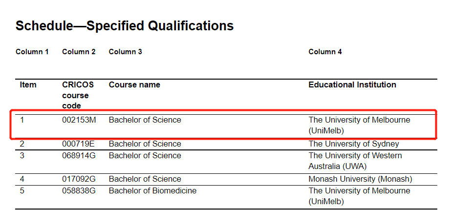Click the "Bachelor of Biomedicine" course name
451x210 pixels.
[152, 191]
